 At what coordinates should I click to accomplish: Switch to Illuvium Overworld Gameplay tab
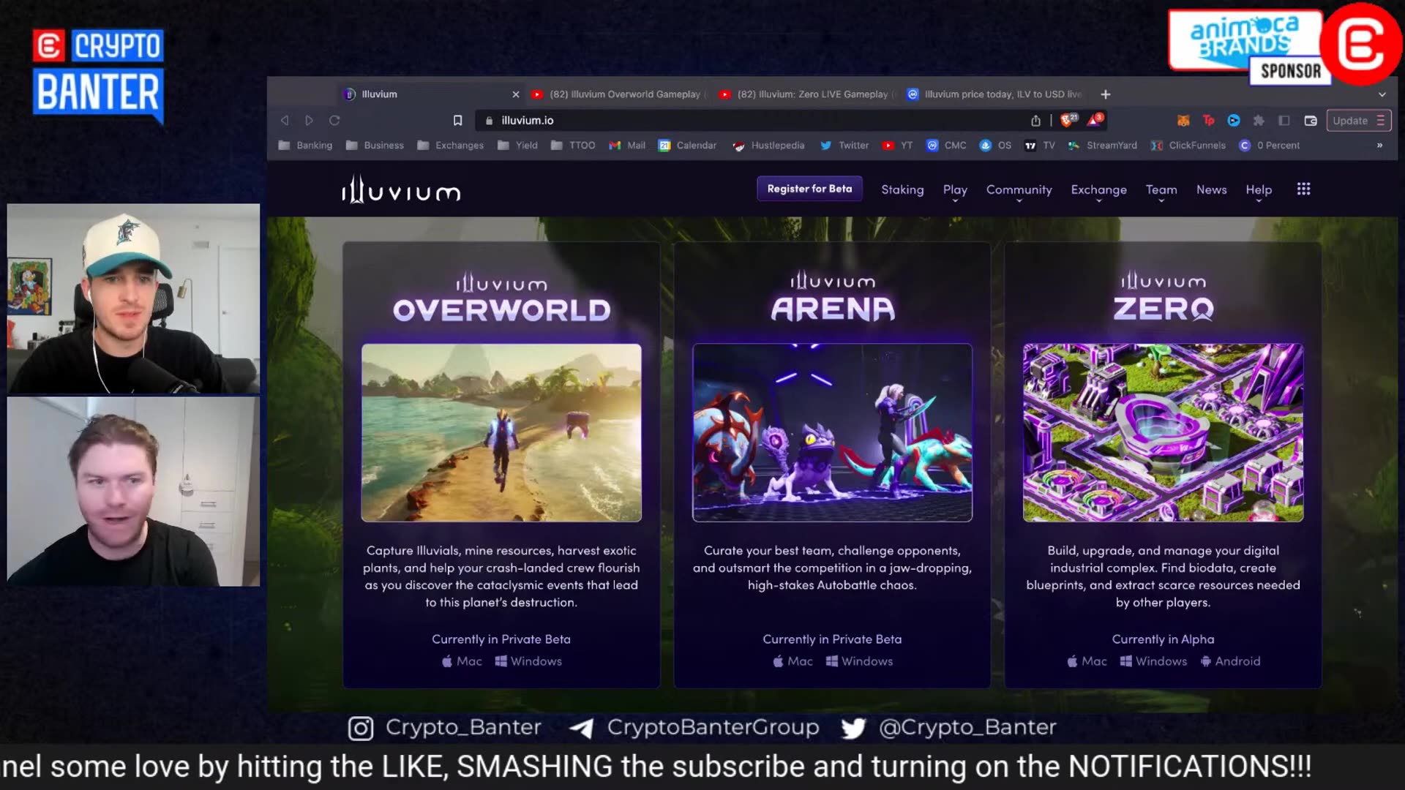tap(618, 94)
